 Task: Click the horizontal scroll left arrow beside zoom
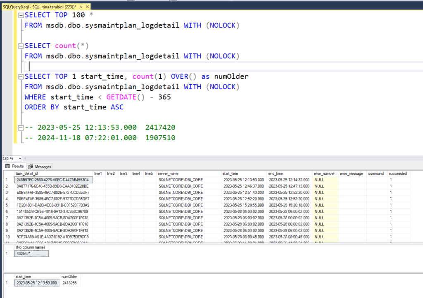pyautogui.click(x=26, y=159)
